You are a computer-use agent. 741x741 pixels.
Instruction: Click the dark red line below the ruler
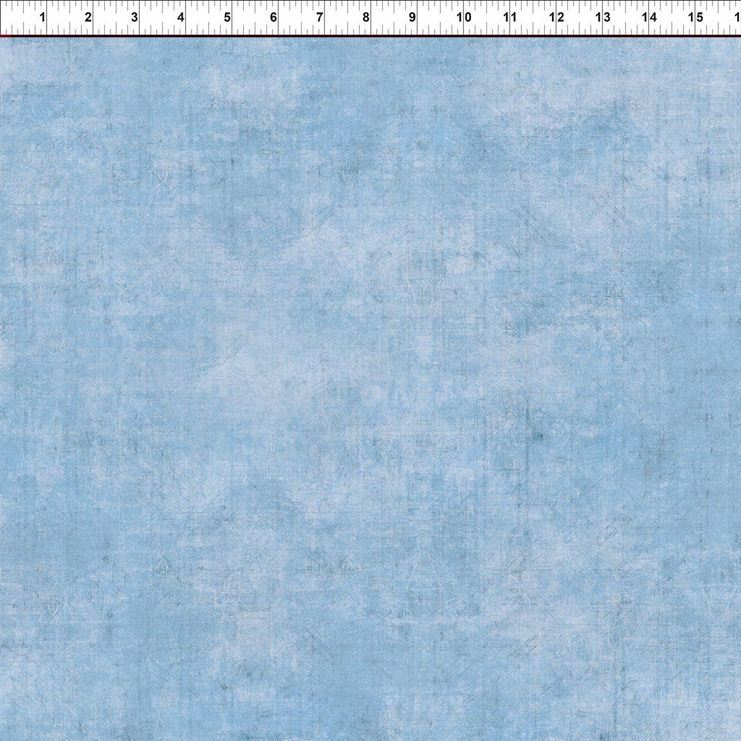(370, 34)
